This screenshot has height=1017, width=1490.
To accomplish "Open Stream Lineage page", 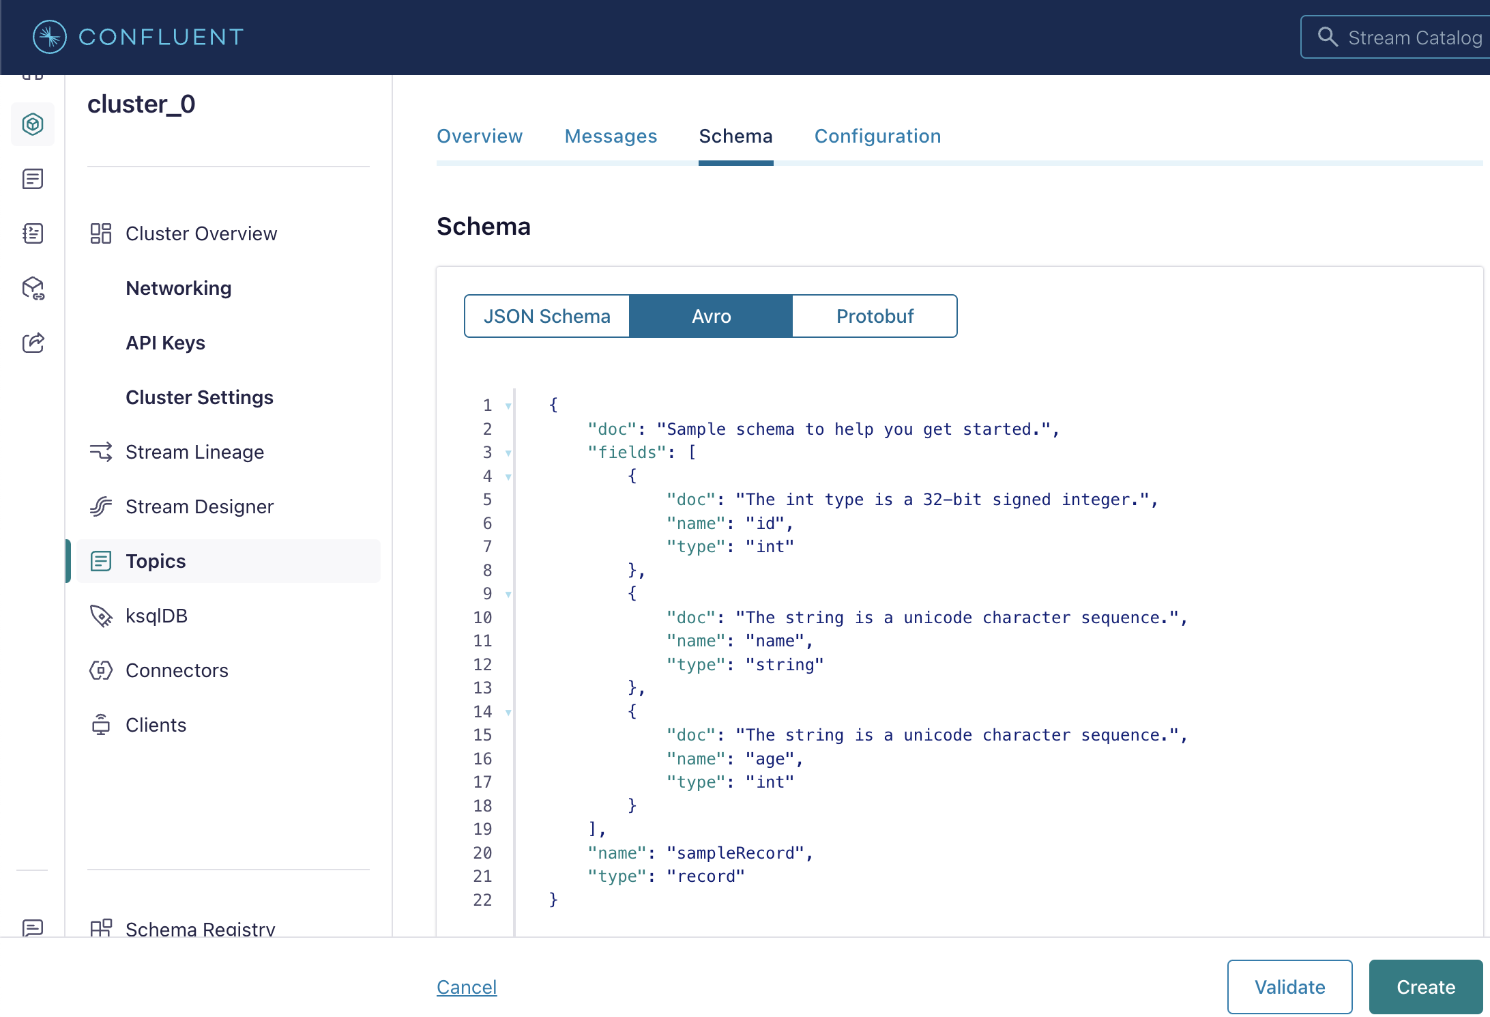I will pos(228,452).
